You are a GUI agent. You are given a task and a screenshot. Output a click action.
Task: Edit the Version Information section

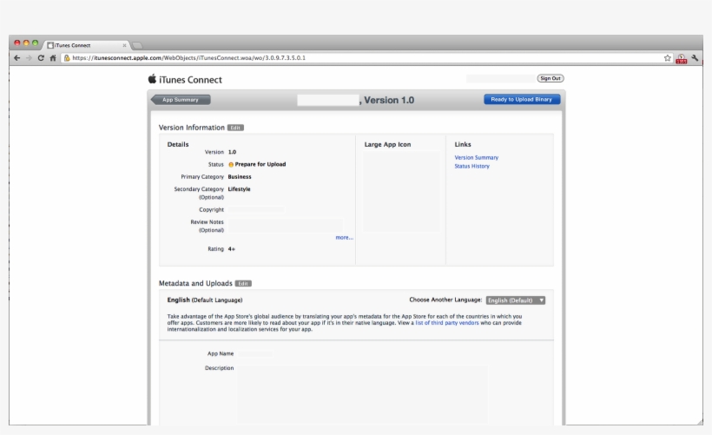pos(235,128)
